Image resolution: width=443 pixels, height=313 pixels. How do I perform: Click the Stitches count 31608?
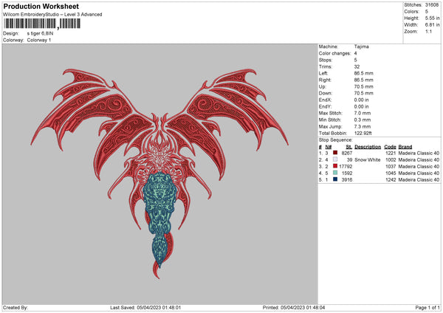click(x=432, y=4)
